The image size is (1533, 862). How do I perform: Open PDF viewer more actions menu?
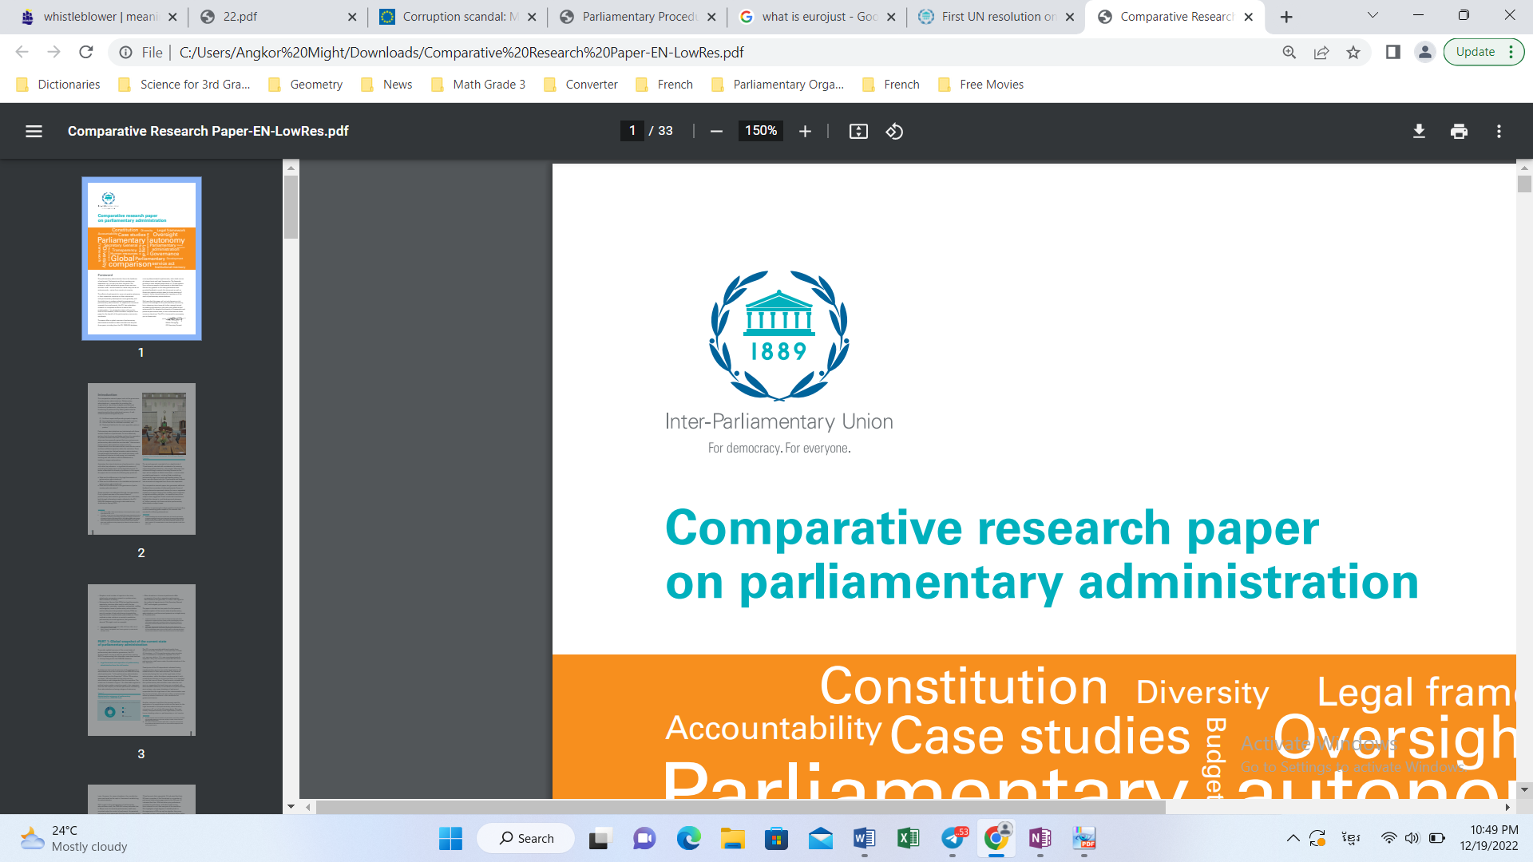tap(1499, 131)
